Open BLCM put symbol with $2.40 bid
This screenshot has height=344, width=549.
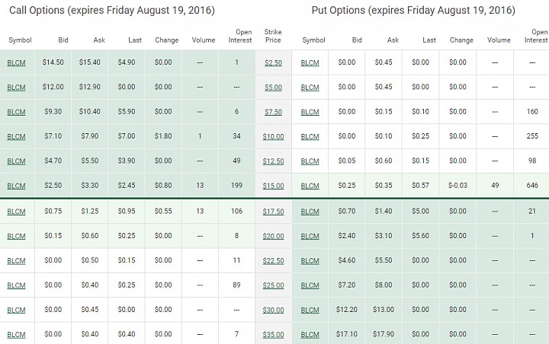(310, 237)
